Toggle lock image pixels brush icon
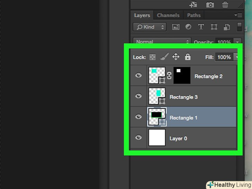The image size is (252, 189). click(x=164, y=56)
